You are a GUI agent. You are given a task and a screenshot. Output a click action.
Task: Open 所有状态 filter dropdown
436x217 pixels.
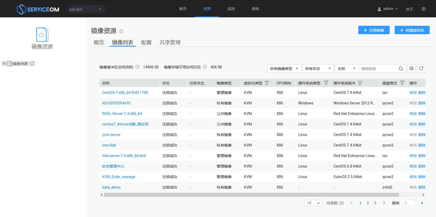coord(318,69)
